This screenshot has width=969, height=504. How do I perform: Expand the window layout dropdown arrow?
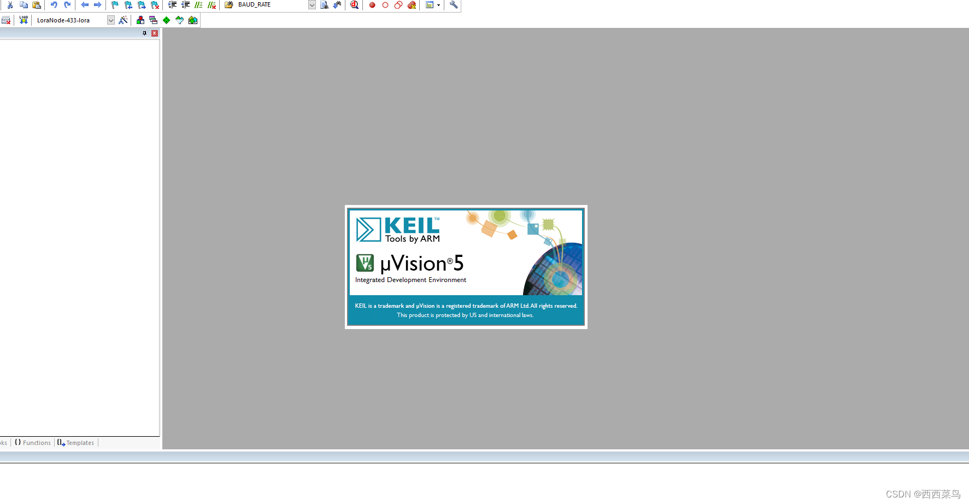tap(438, 5)
